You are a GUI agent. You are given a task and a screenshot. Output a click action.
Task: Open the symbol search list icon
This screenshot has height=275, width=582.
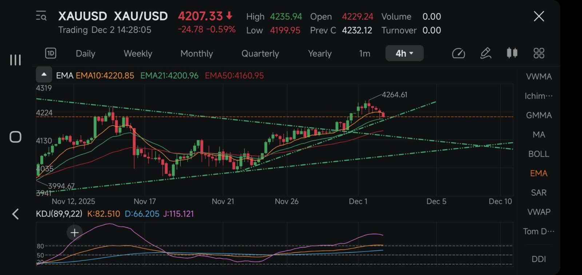(x=41, y=16)
